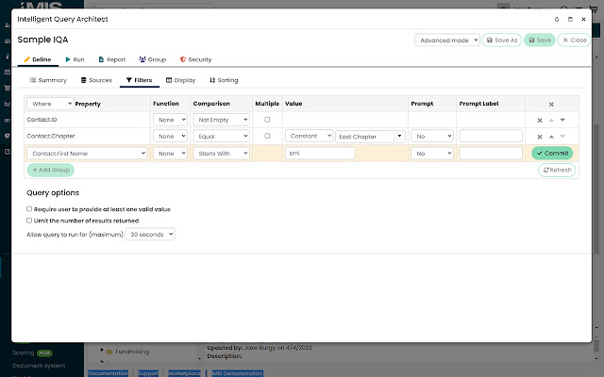The width and height of the screenshot is (604, 377).
Task: Open the Security tab
Action: (x=195, y=59)
